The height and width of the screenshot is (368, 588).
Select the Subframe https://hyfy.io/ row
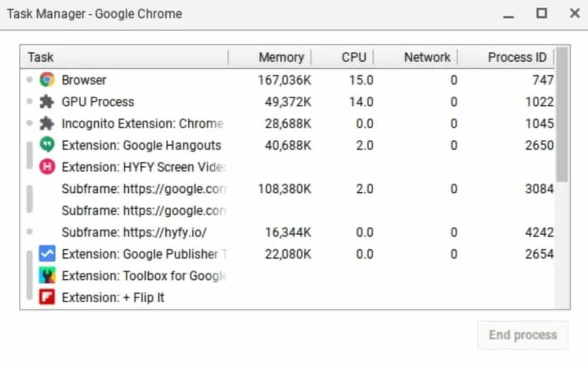click(134, 232)
